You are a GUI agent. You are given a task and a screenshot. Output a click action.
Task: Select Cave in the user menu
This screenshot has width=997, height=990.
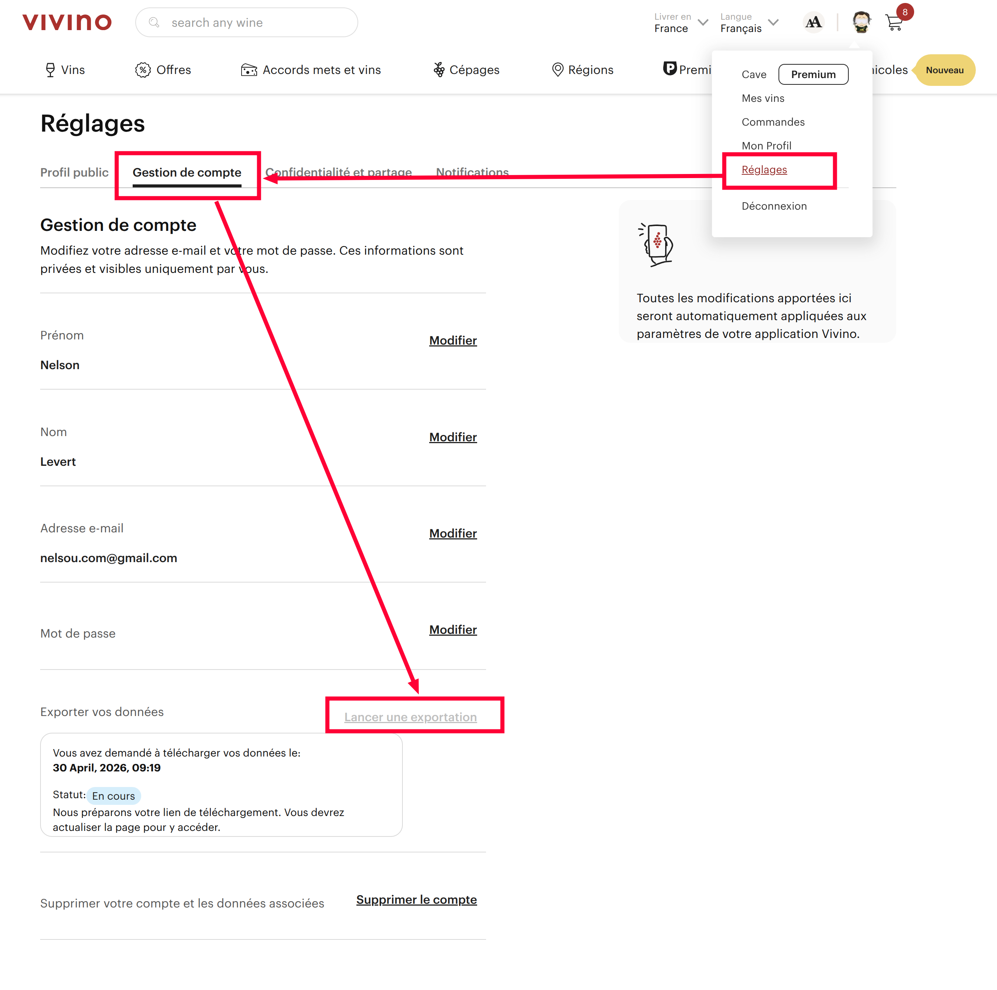pyautogui.click(x=754, y=74)
